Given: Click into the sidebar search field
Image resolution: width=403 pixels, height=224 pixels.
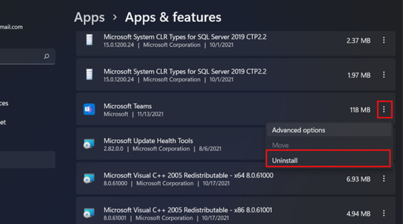Looking at the screenshot, I should [x=26, y=56].
